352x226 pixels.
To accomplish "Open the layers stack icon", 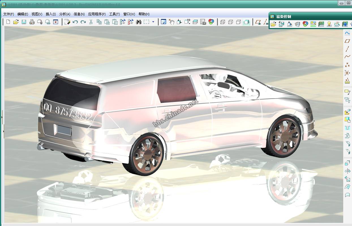I will click(195, 22).
